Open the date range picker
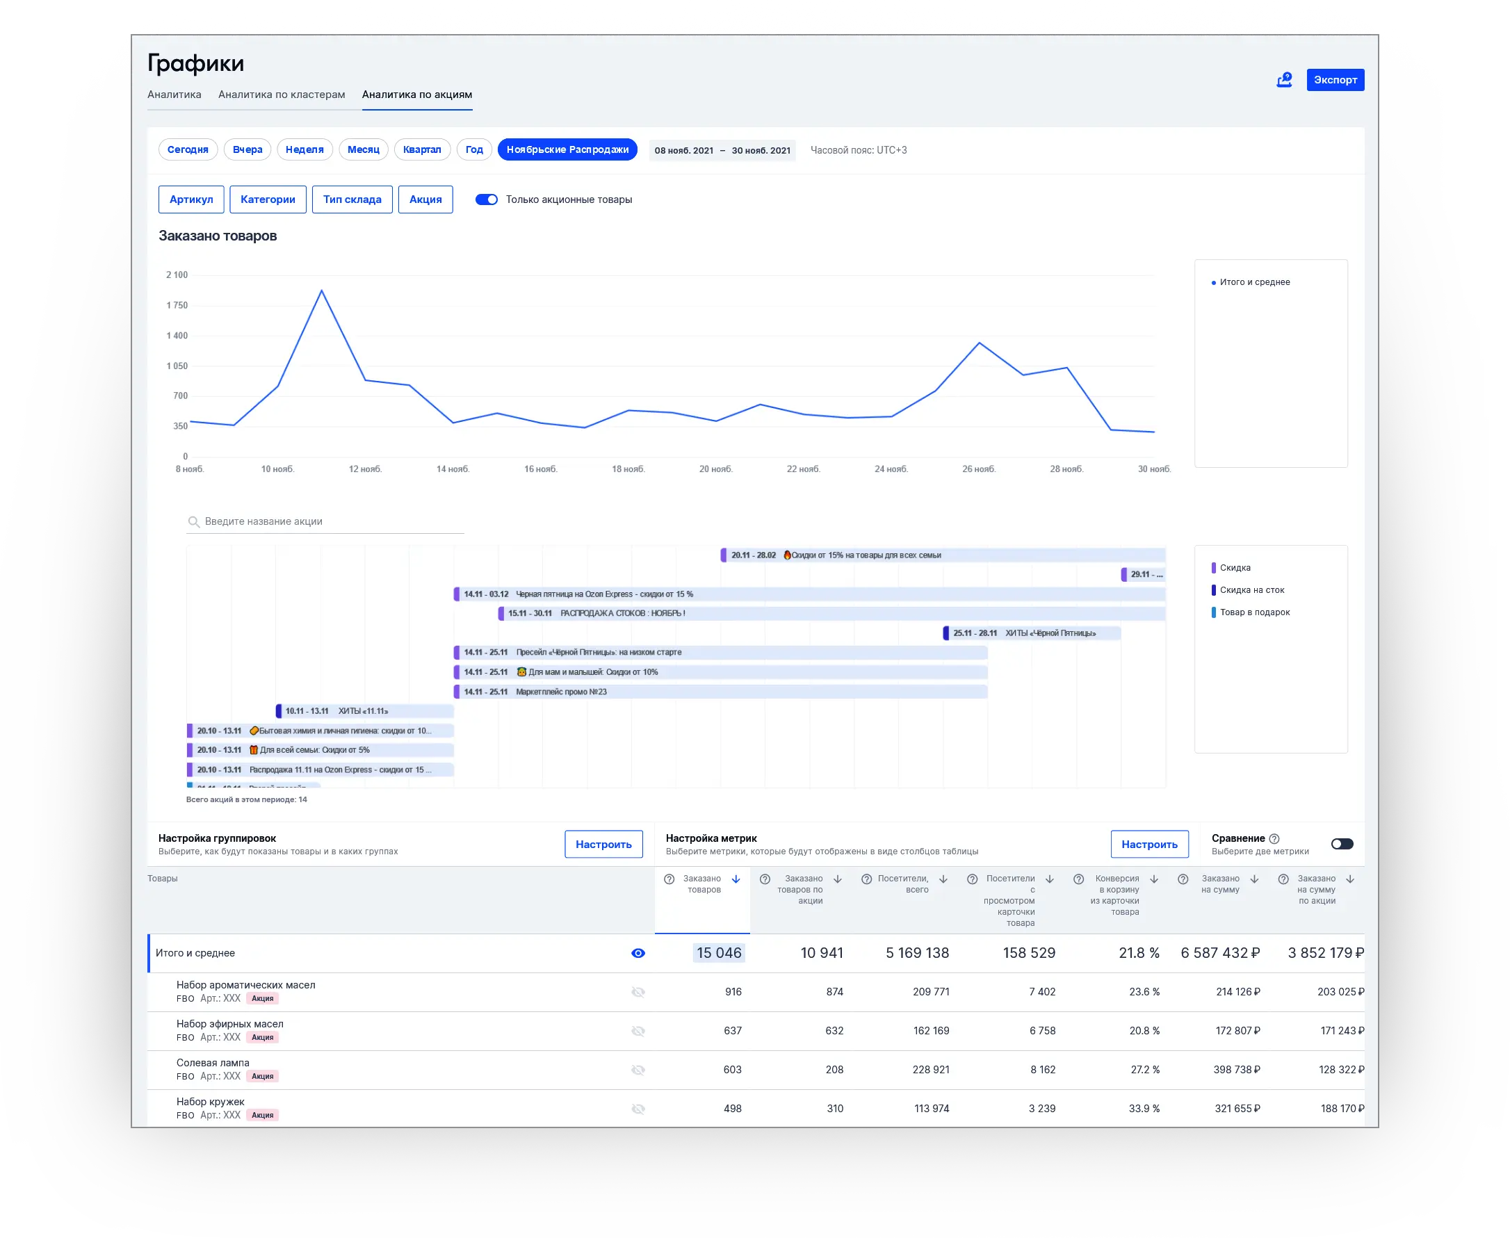This screenshot has height=1238, width=1510. pos(722,150)
